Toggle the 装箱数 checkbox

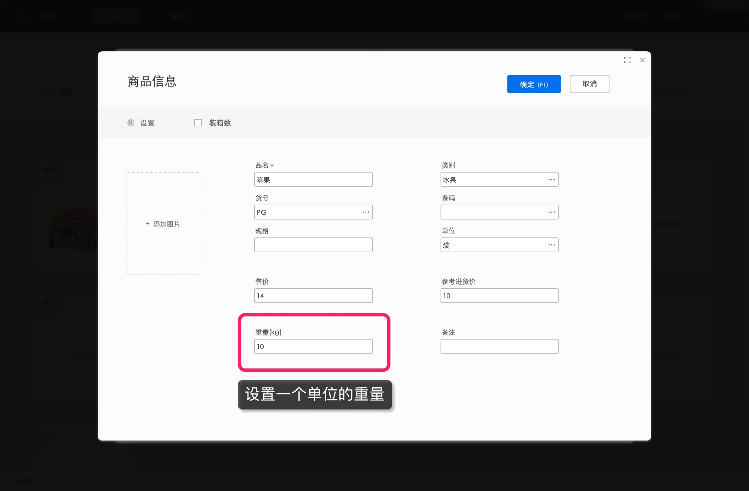pos(198,123)
